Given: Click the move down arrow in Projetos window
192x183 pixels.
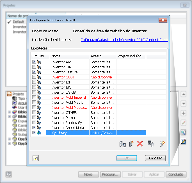Looking at the screenshot, I should coord(183,104).
